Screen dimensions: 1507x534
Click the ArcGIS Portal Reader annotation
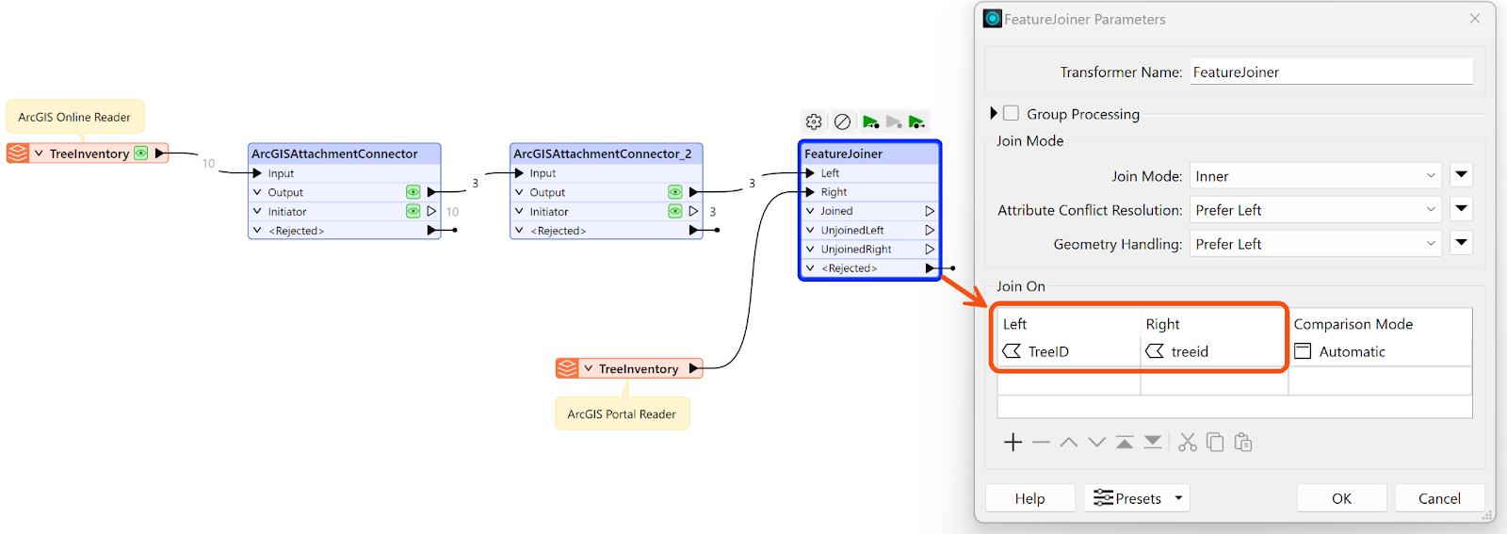(x=622, y=413)
